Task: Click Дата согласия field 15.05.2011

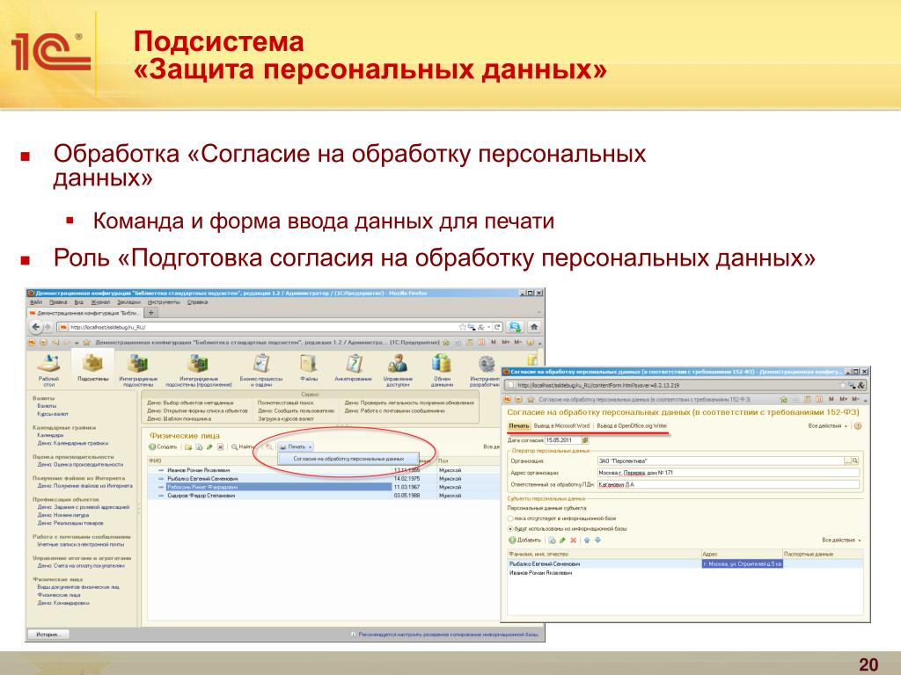Action: coord(562,440)
